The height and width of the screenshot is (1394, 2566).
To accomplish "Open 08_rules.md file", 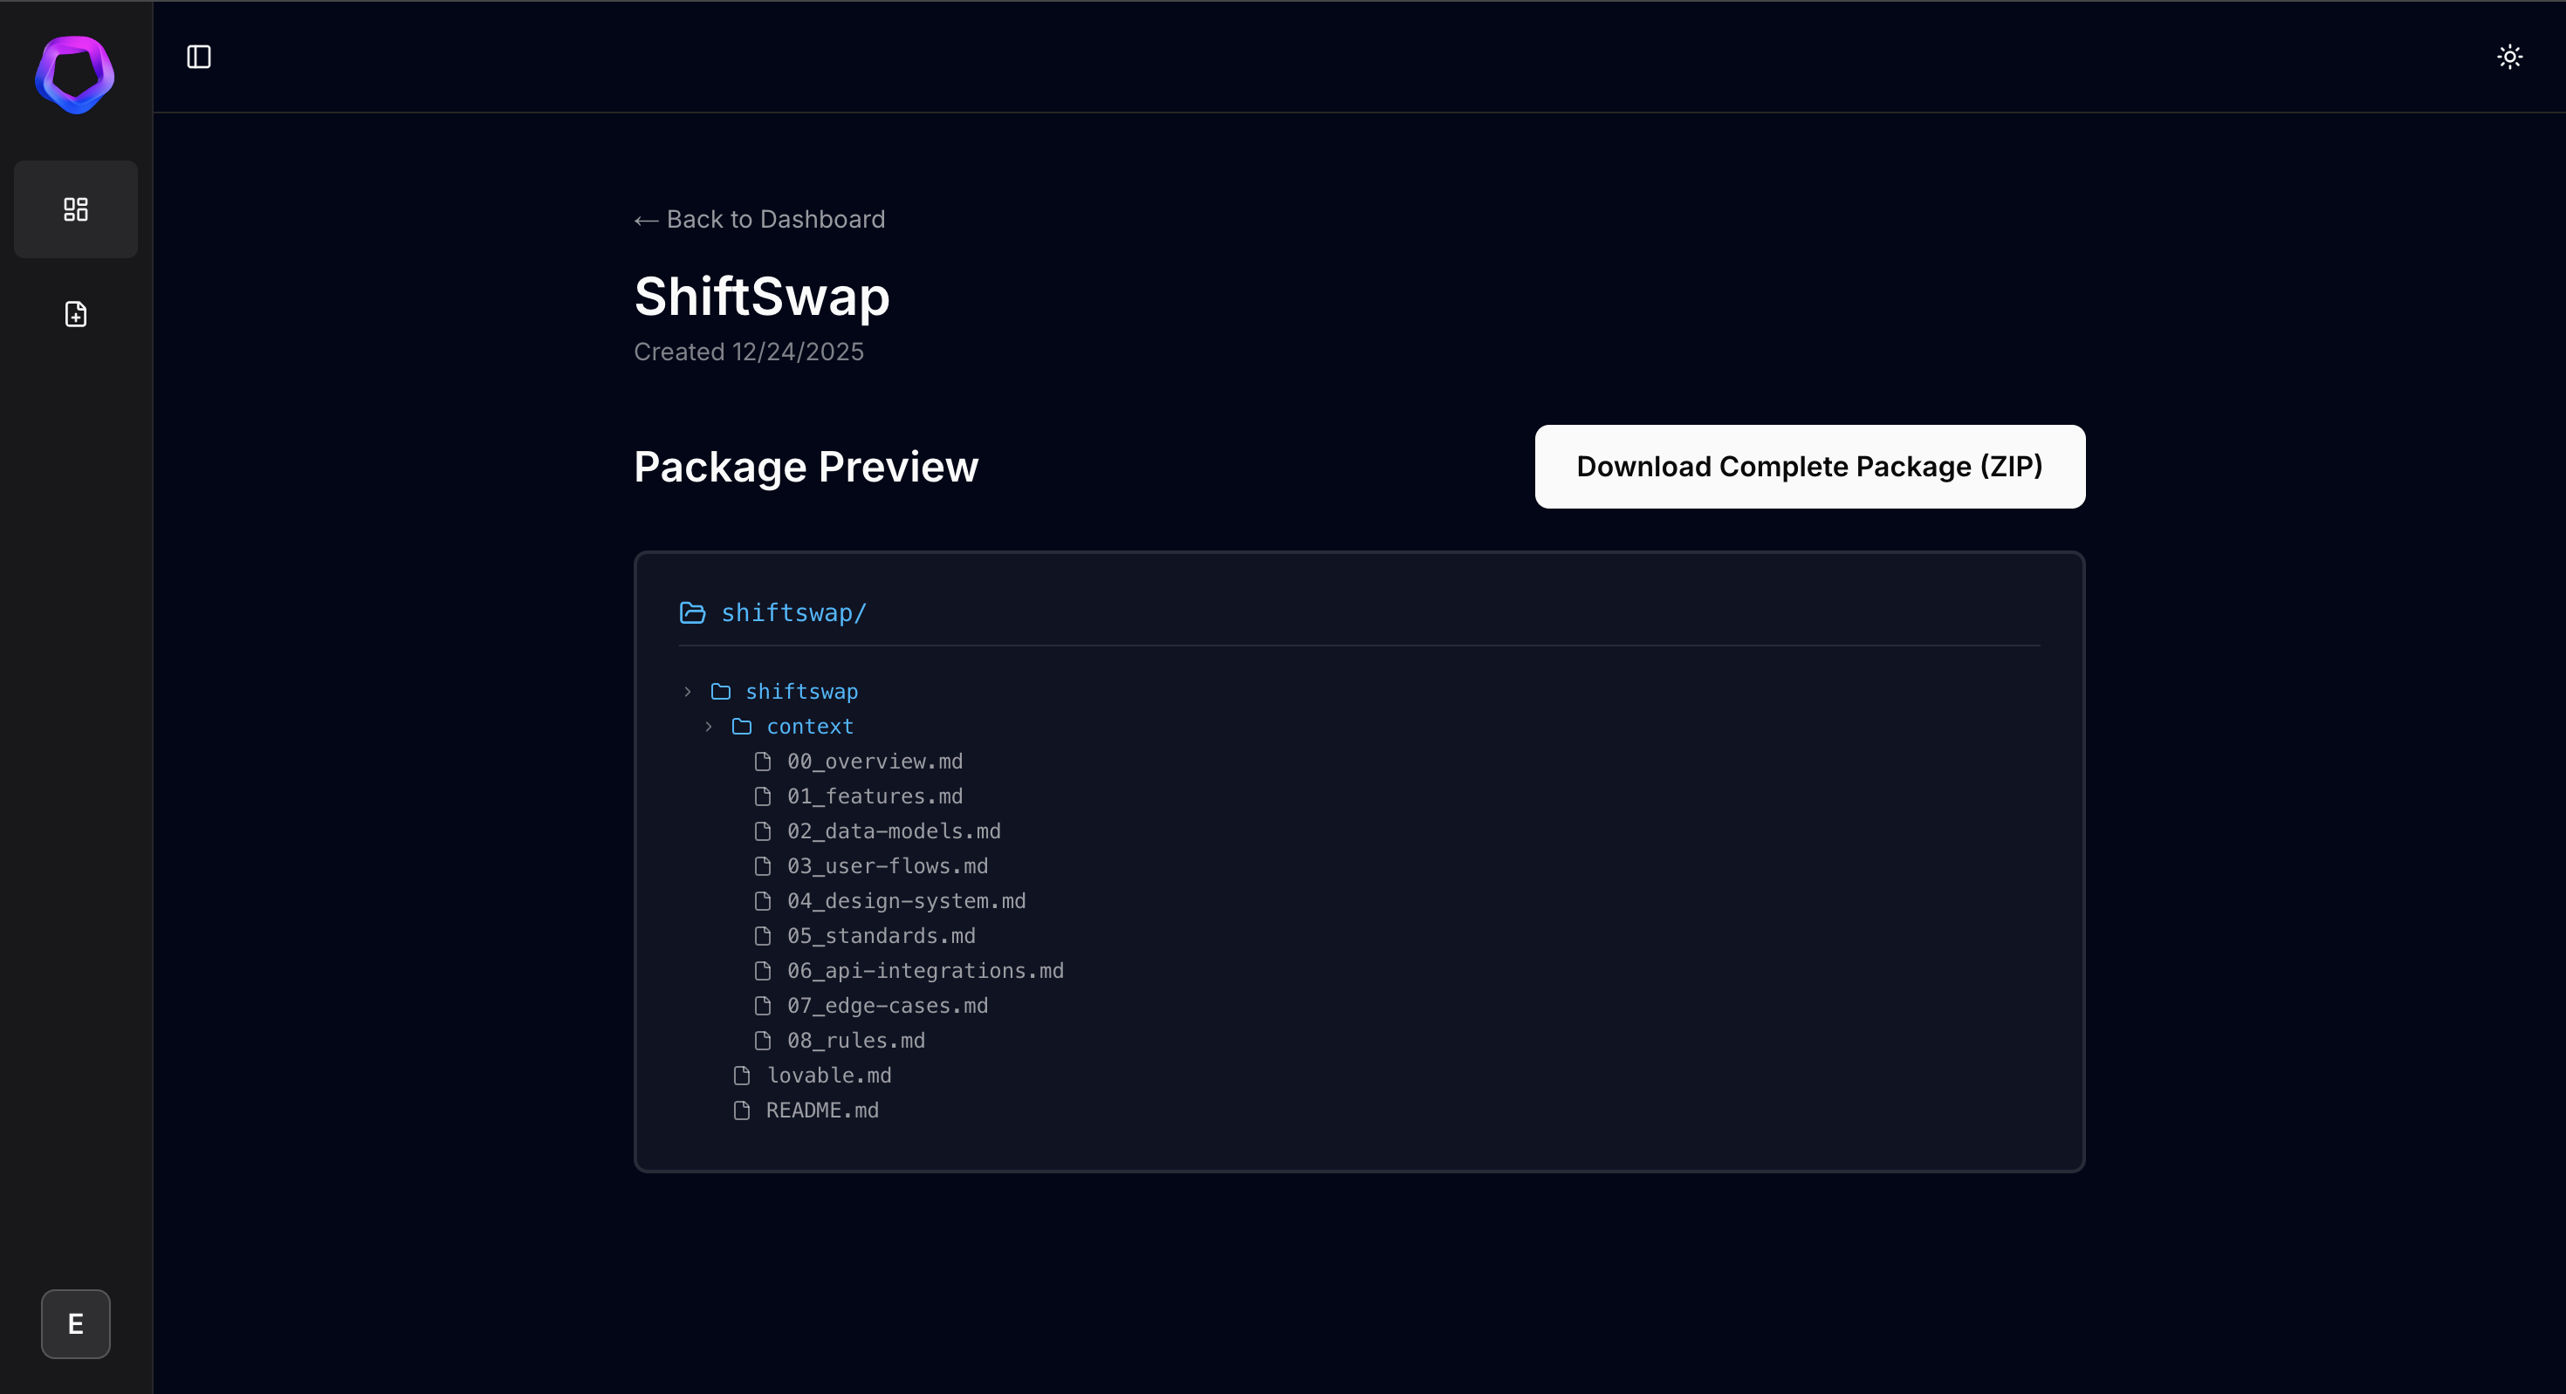I will [x=854, y=1041].
